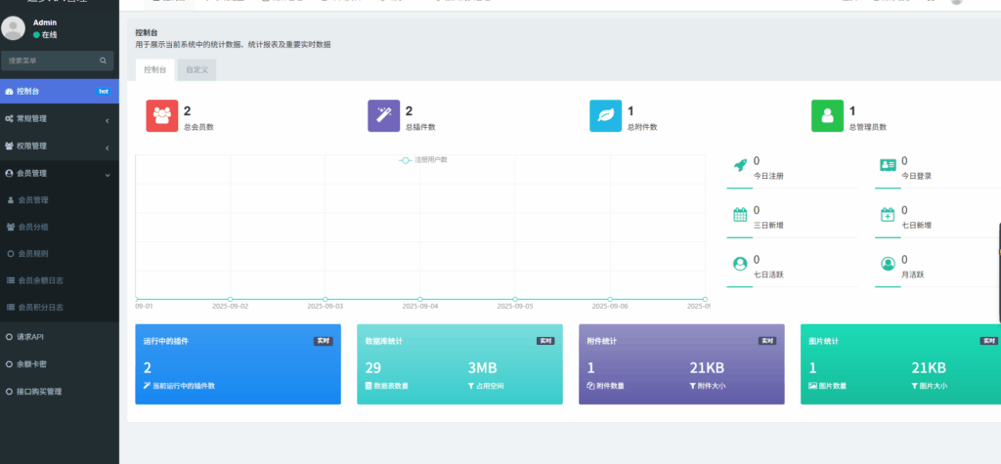This screenshot has height=464, width=1001.
Task: Click the rocket icon beside 今日注册
Action: 740,164
